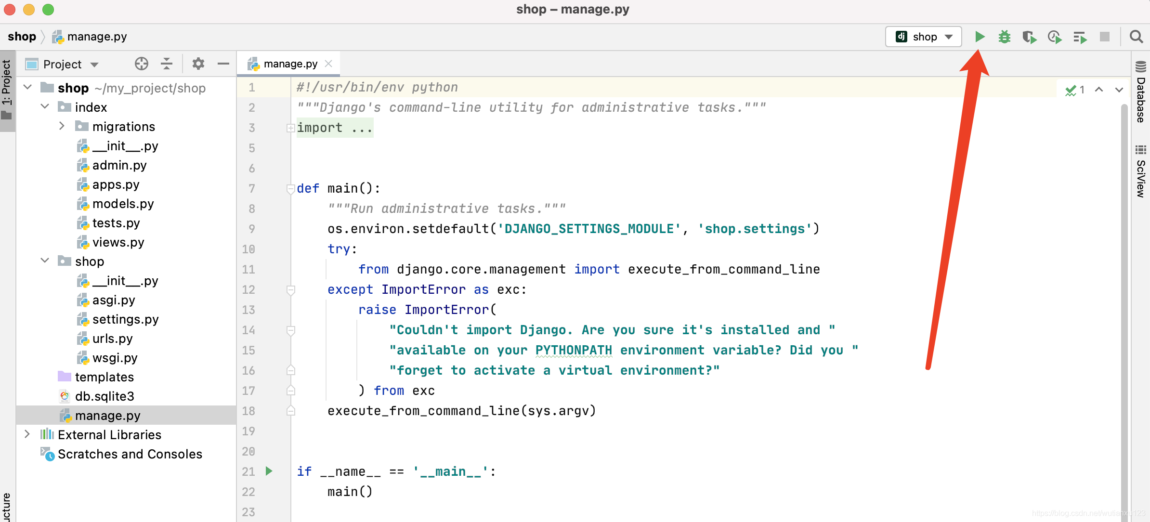Run shop with coverage icon
The height and width of the screenshot is (522, 1150).
1030,37
